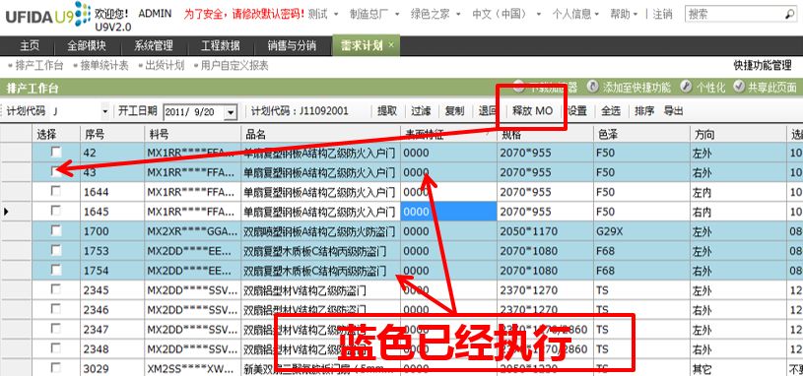Click the F68 color cell in row 1753

coord(641,251)
